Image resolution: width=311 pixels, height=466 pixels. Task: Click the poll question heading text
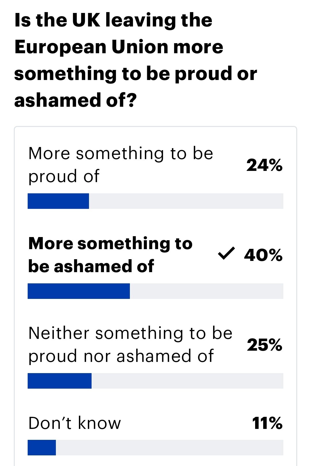[x=135, y=60]
